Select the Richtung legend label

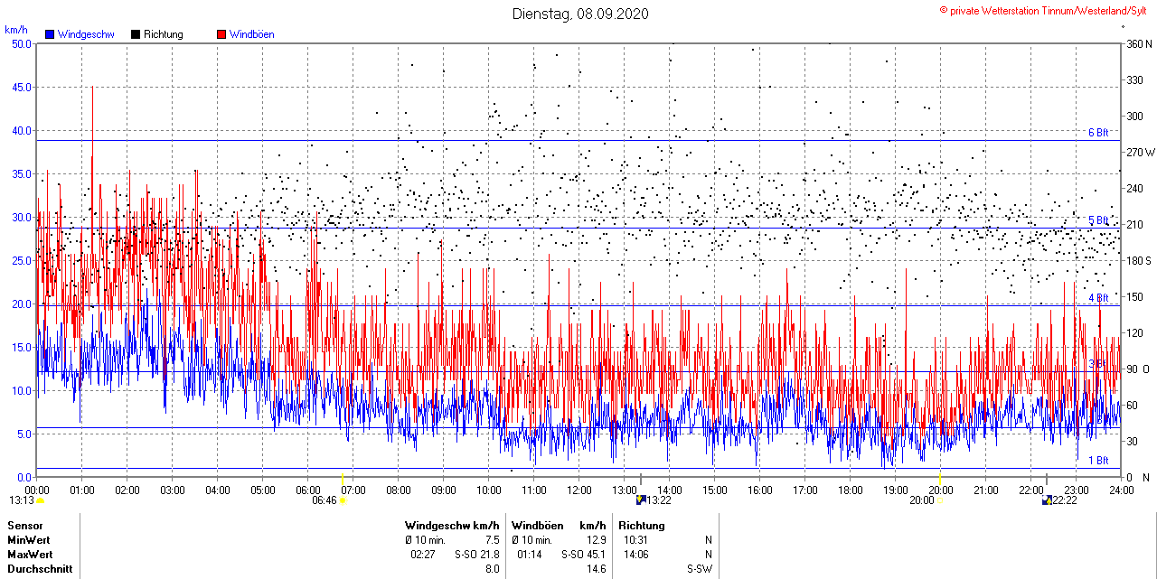click(x=164, y=34)
